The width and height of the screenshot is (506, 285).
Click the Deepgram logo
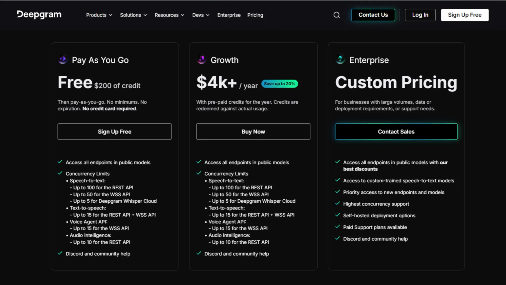click(x=39, y=15)
